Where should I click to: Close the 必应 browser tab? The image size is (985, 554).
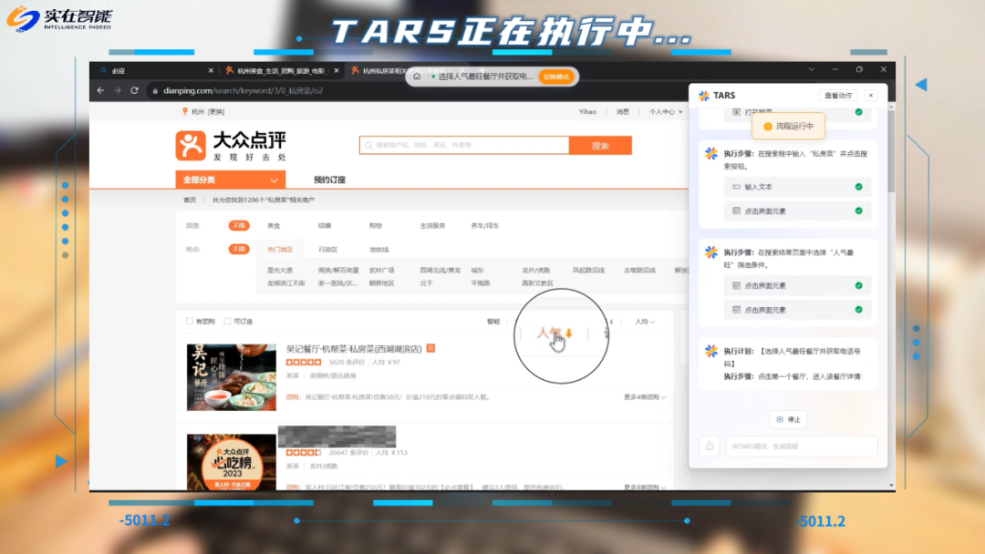click(211, 71)
